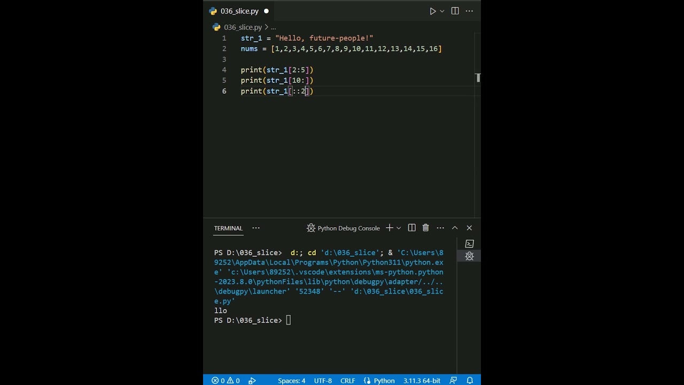This screenshot has width=684, height=385.
Task: Click the warnings count in the status bar
Action: coord(234,381)
